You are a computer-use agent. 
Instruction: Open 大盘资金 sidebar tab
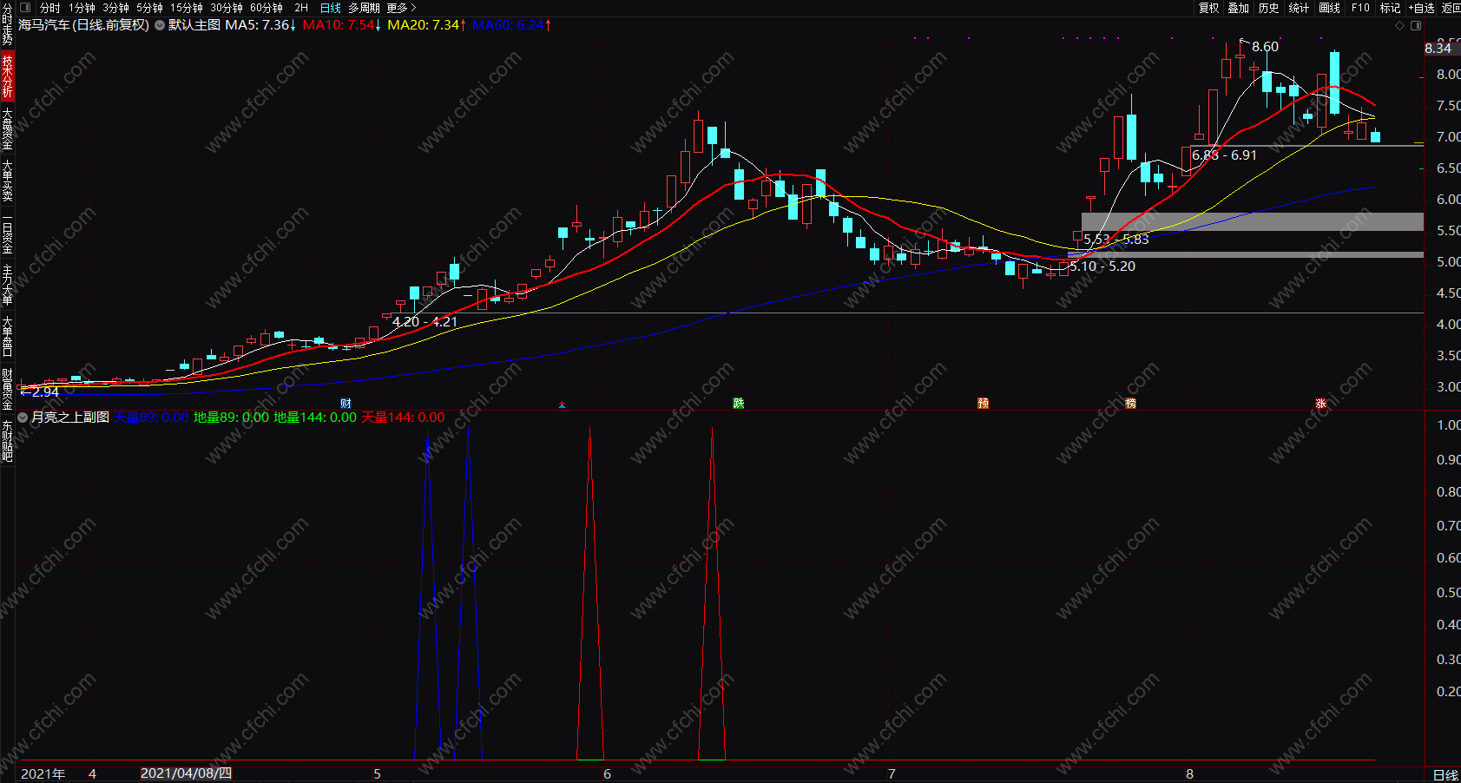click(7, 128)
